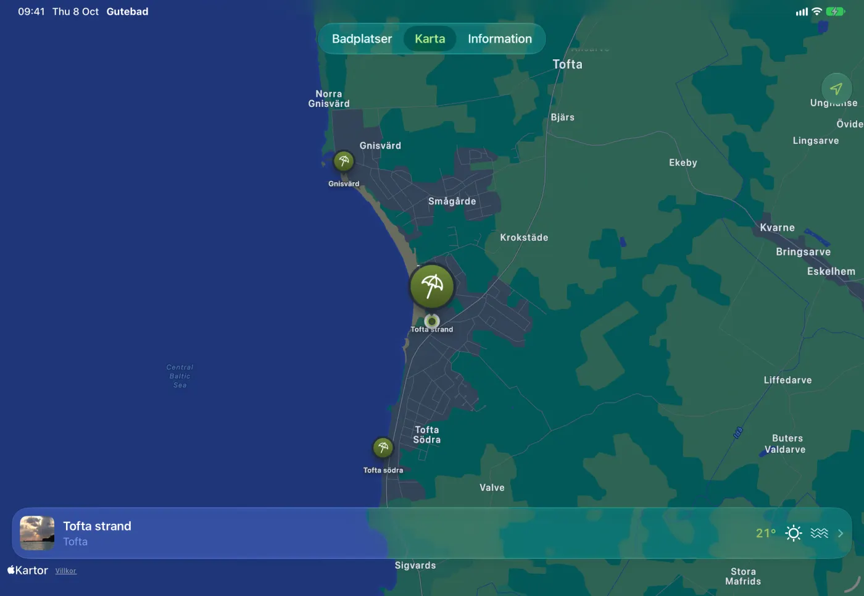This screenshot has width=864, height=596.
Task: Tap the Sigvards map label
Action: (x=415, y=565)
